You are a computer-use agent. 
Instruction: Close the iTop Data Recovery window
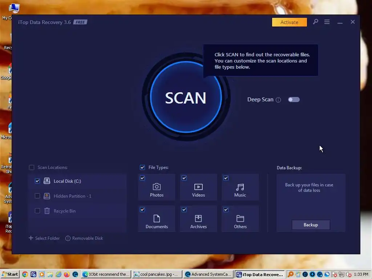coord(353,22)
